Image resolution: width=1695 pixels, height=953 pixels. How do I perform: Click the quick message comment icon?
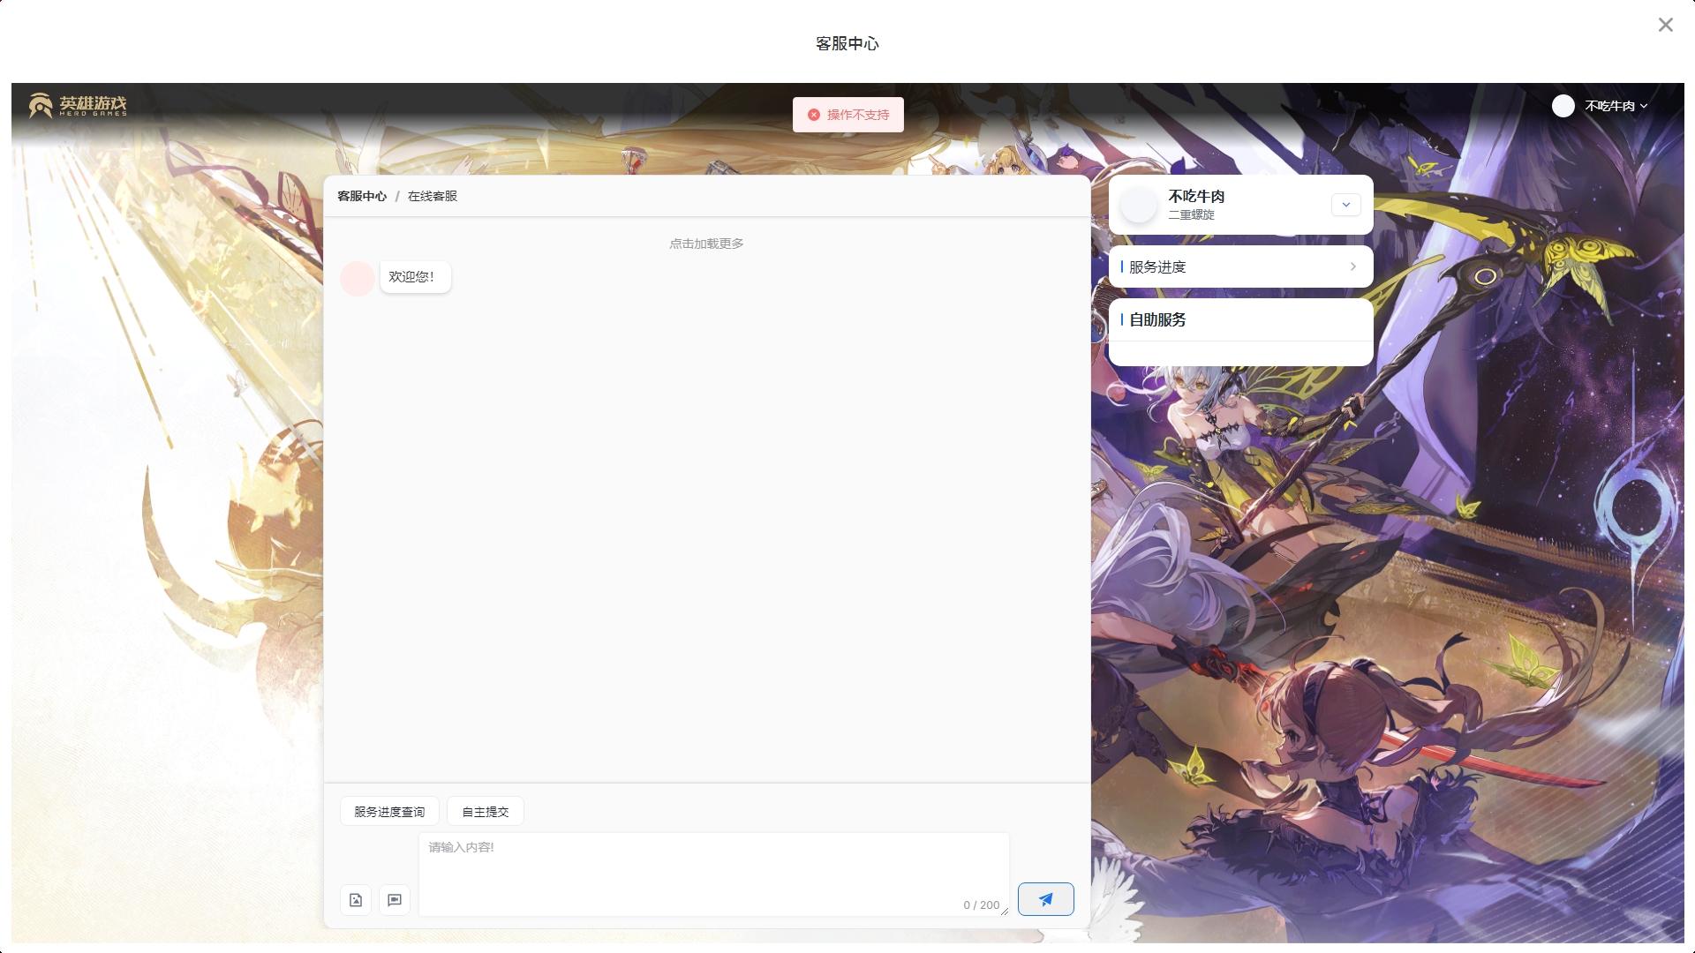395,900
